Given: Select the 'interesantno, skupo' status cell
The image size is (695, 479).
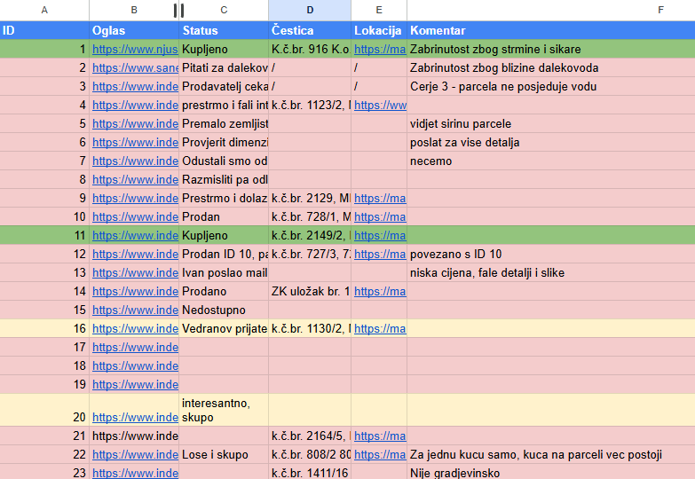Looking at the screenshot, I should click(224, 410).
